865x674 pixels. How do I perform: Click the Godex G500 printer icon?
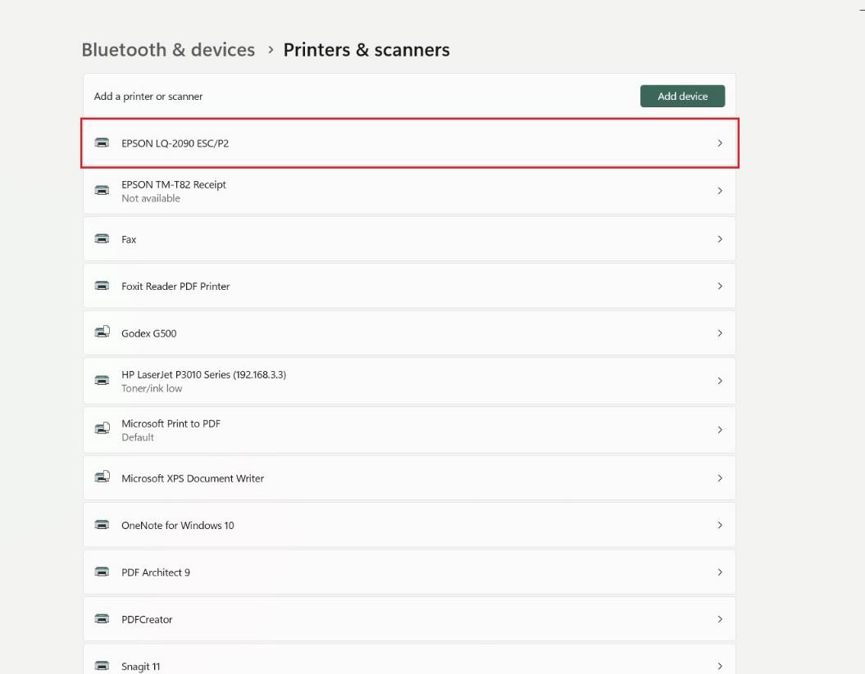pyautogui.click(x=102, y=333)
